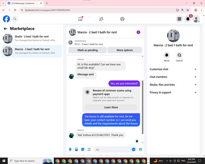Mute the conversation via bell icon
This screenshot has width=205, height=164.
[166, 55]
